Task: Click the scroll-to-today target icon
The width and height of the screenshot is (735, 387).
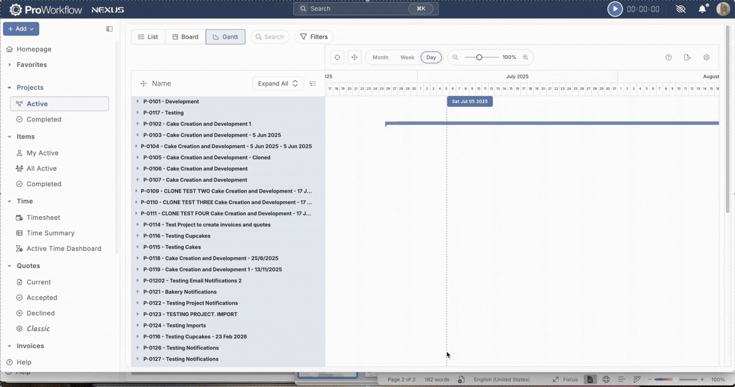Action: point(337,57)
